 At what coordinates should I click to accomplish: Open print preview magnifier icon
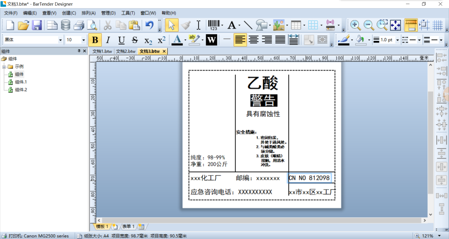click(92, 25)
